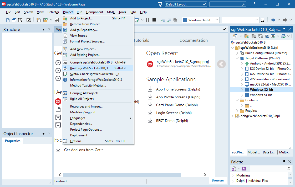Screen dimensions: 295x187
Task: Click Add to Project... menu entry
Action: tap(98, 18)
